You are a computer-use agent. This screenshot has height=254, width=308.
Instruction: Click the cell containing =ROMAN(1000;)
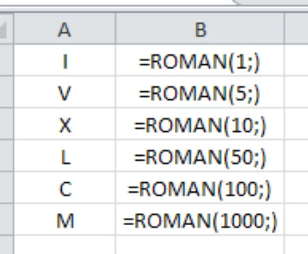click(200, 220)
